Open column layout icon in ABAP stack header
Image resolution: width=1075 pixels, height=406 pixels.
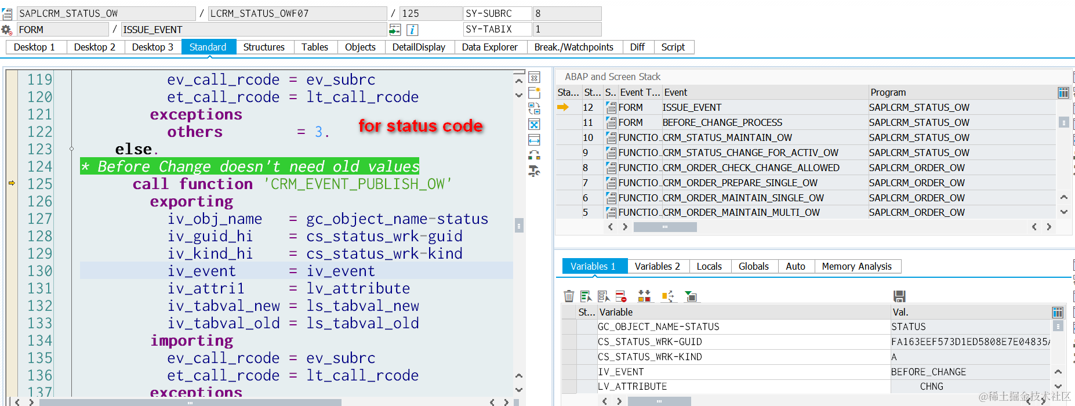click(1063, 92)
